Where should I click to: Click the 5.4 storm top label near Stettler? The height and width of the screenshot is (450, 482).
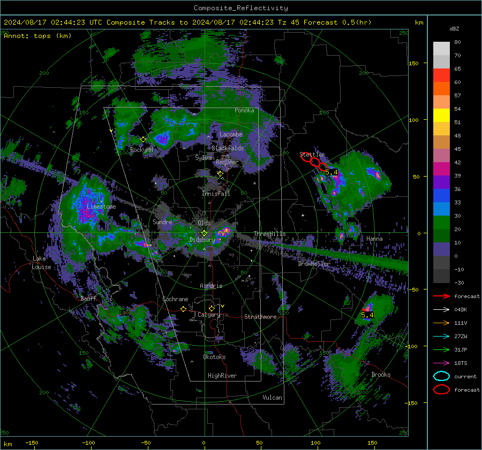tap(332, 172)
